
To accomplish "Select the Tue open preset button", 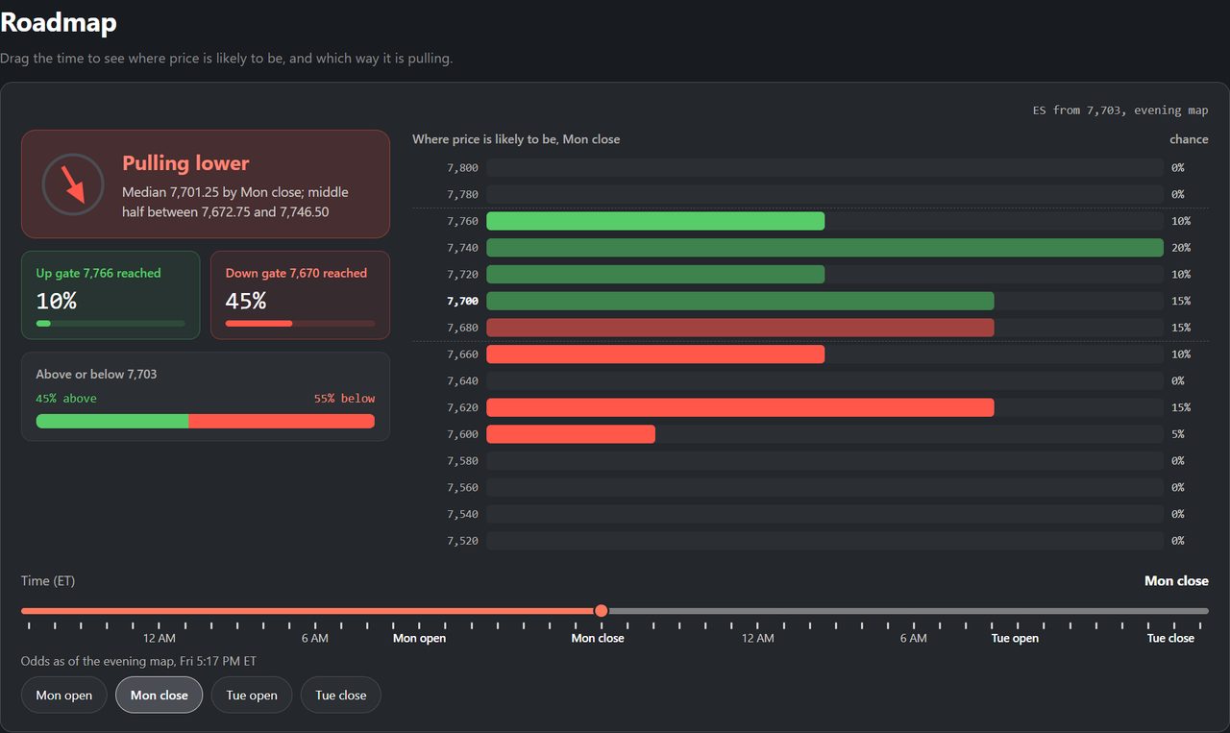I will (252, 696).
